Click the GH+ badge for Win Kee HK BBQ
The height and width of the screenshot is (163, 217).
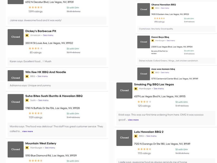(27, 76)
